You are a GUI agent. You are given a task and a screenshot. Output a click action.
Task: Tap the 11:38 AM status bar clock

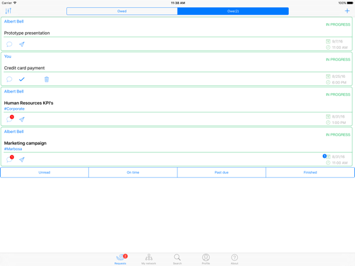[x=178, y=3]
